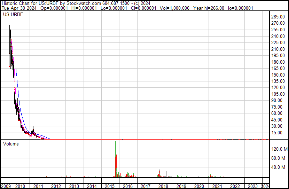Select the 2015 year label on time axis
The height and width of the screenshot is (189, 289).
click(x=110, y=186)
